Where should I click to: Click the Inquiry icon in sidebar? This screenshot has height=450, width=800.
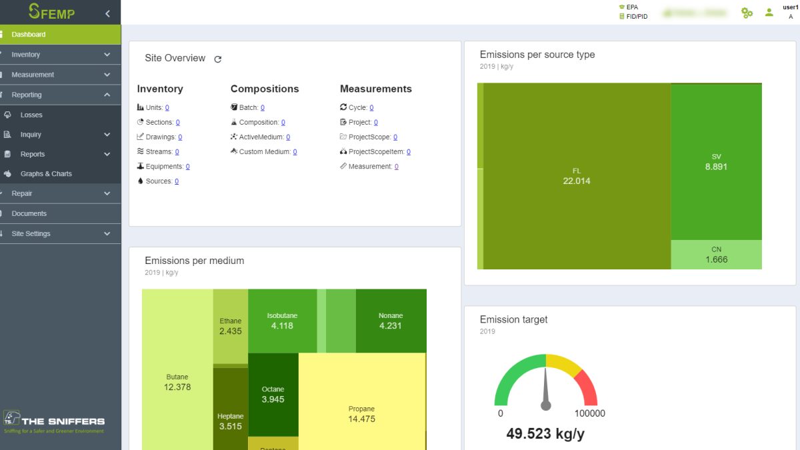click(7, 135)
